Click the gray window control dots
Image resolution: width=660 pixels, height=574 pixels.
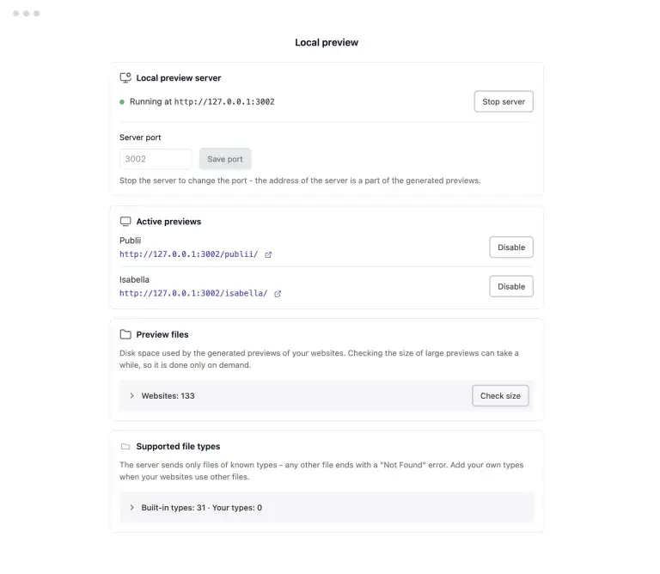pos(26,14)
